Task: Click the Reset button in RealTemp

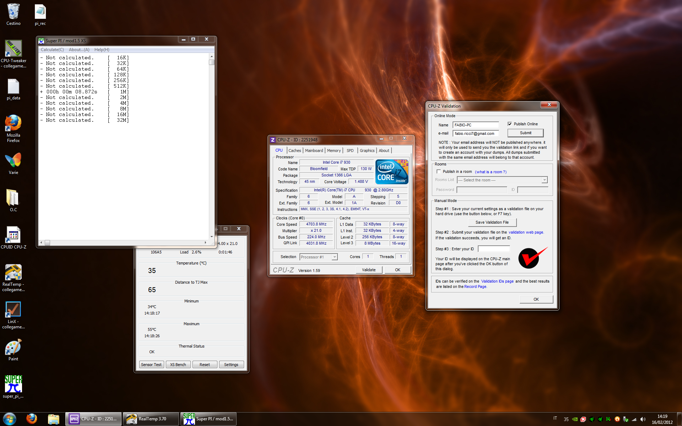Action: (205, 365)
